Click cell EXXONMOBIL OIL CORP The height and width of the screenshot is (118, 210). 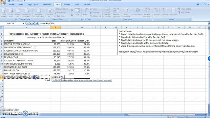point(27,67)
